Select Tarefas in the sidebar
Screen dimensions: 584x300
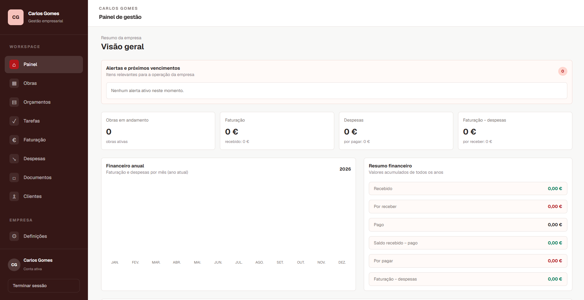44,121
